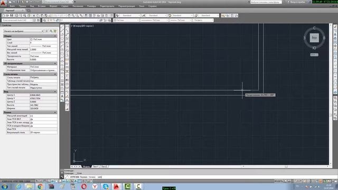Select the Table tool in Draw toolbar
The image size is (338, 190).
coord(62,93)
